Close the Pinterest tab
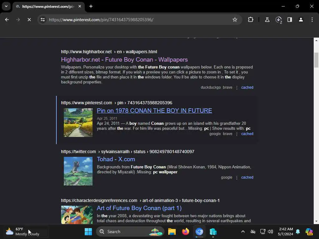319x239 pixels. coord(80,6)
